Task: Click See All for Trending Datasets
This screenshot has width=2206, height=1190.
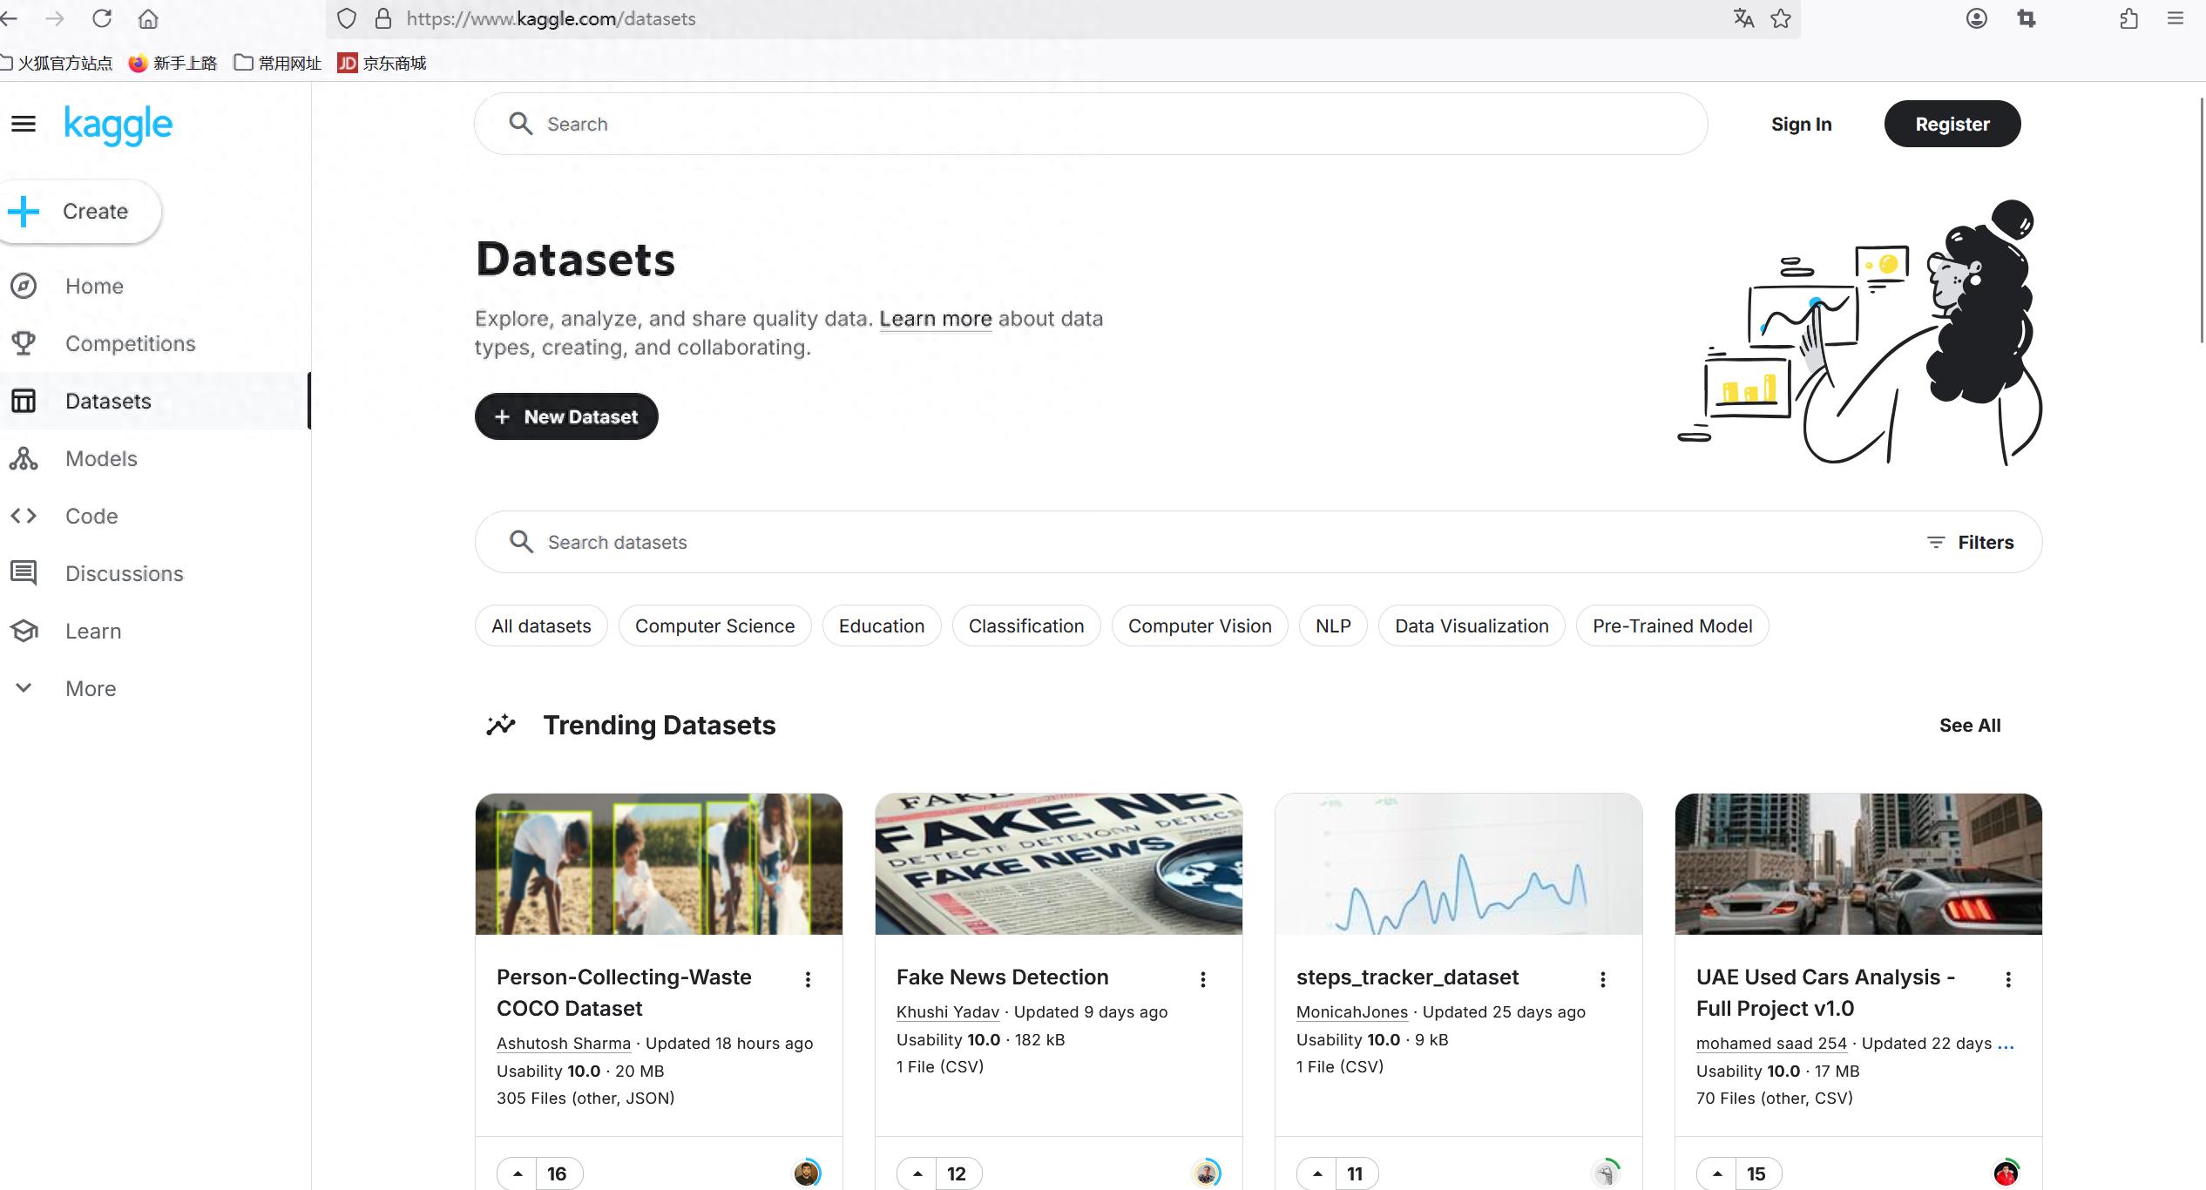Action: click(x=1970, y=725)
